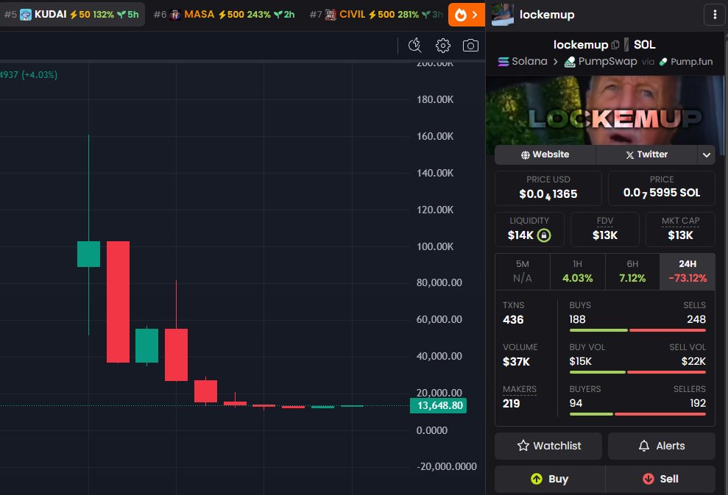The width and height of the screenshot is (728, 495).
Task: Click the MKT CAP $13K box
Action: (680, 229)
